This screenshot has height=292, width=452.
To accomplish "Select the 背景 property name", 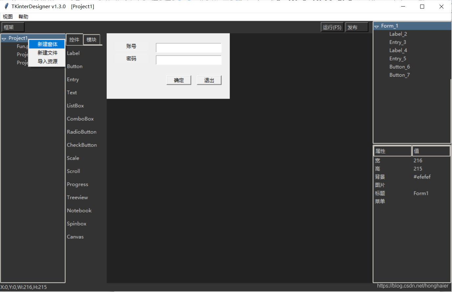I will pyautogui.click(x=380, y=177).
